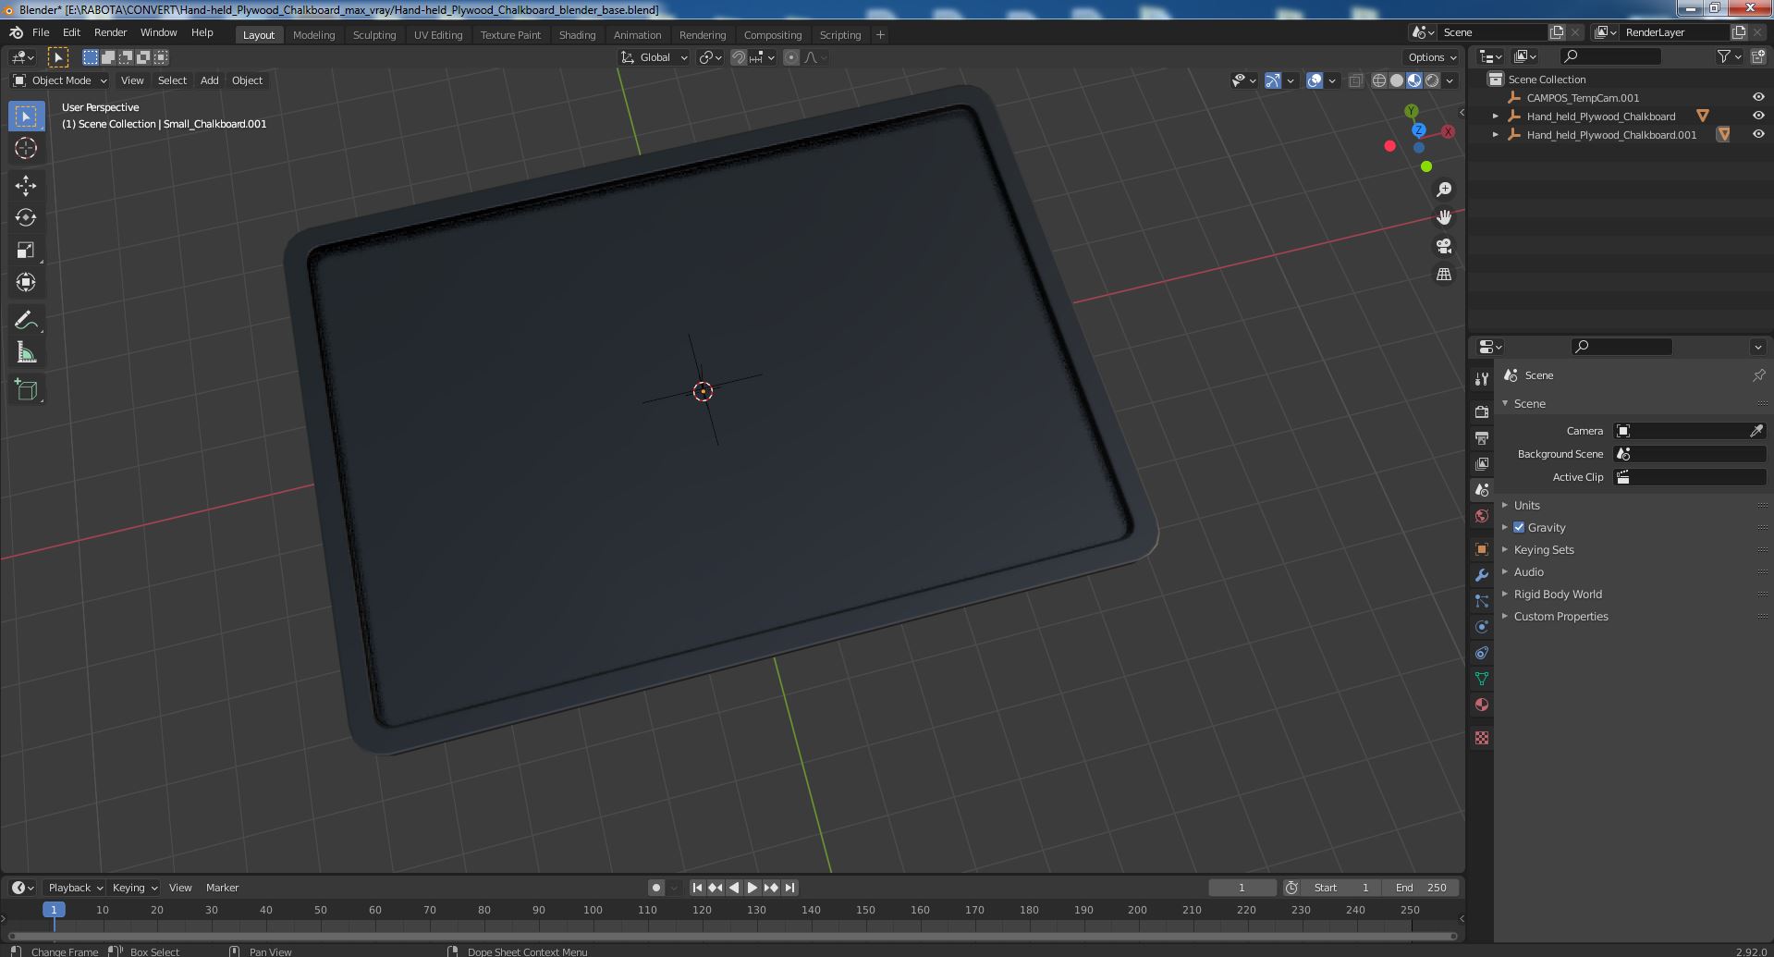This screenshot has width=1774, height=957.
Task: Open the viewport Add menu
Action: (x=210, y=80)
